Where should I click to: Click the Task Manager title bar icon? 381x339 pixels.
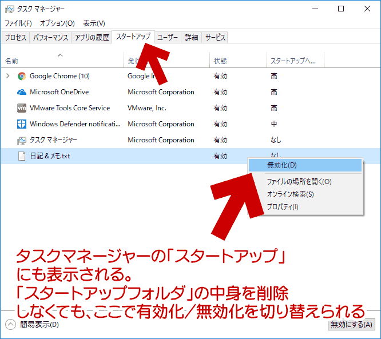(10, 9)
